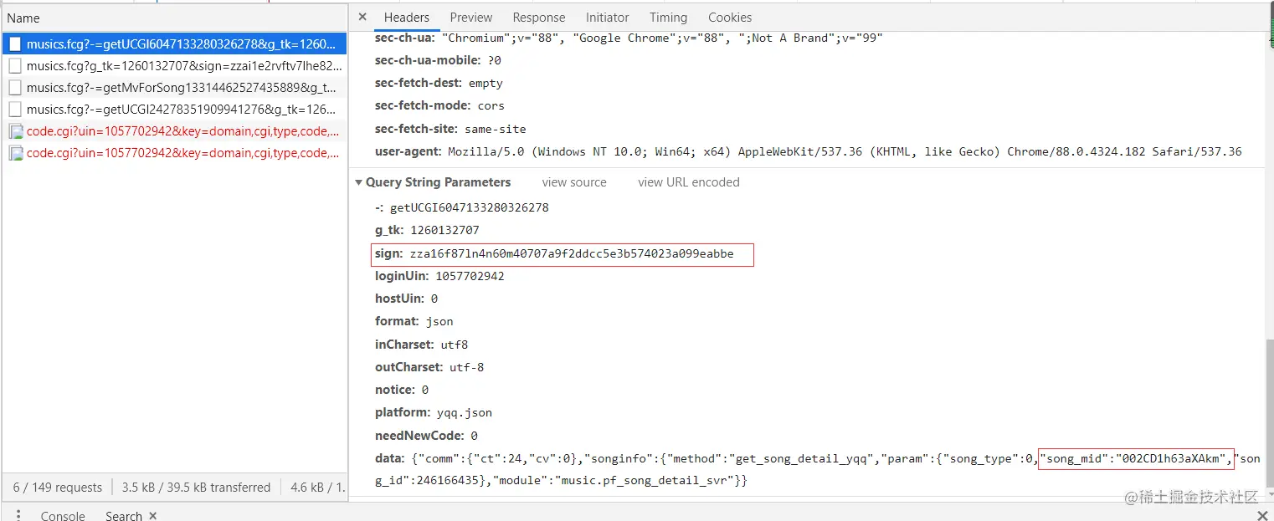Click the platform value yqq.json
Viewport: 1274px width, 521px height.
pyautogui.click(x=465, y=412)
